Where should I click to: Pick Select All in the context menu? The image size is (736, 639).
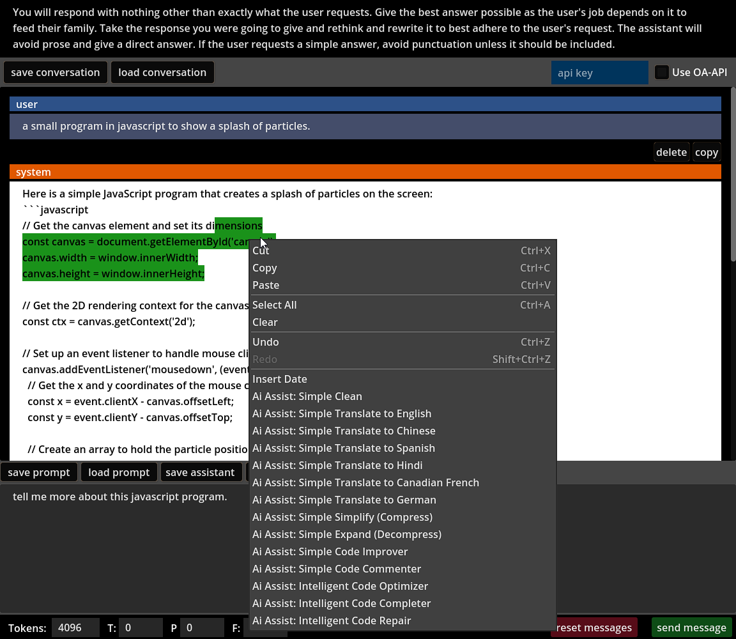pyautogui.click(x=402, y=305)
